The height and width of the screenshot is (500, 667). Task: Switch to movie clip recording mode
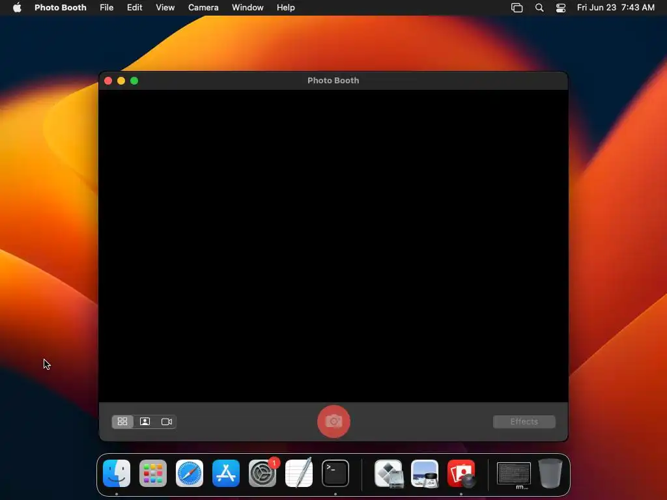166,421
